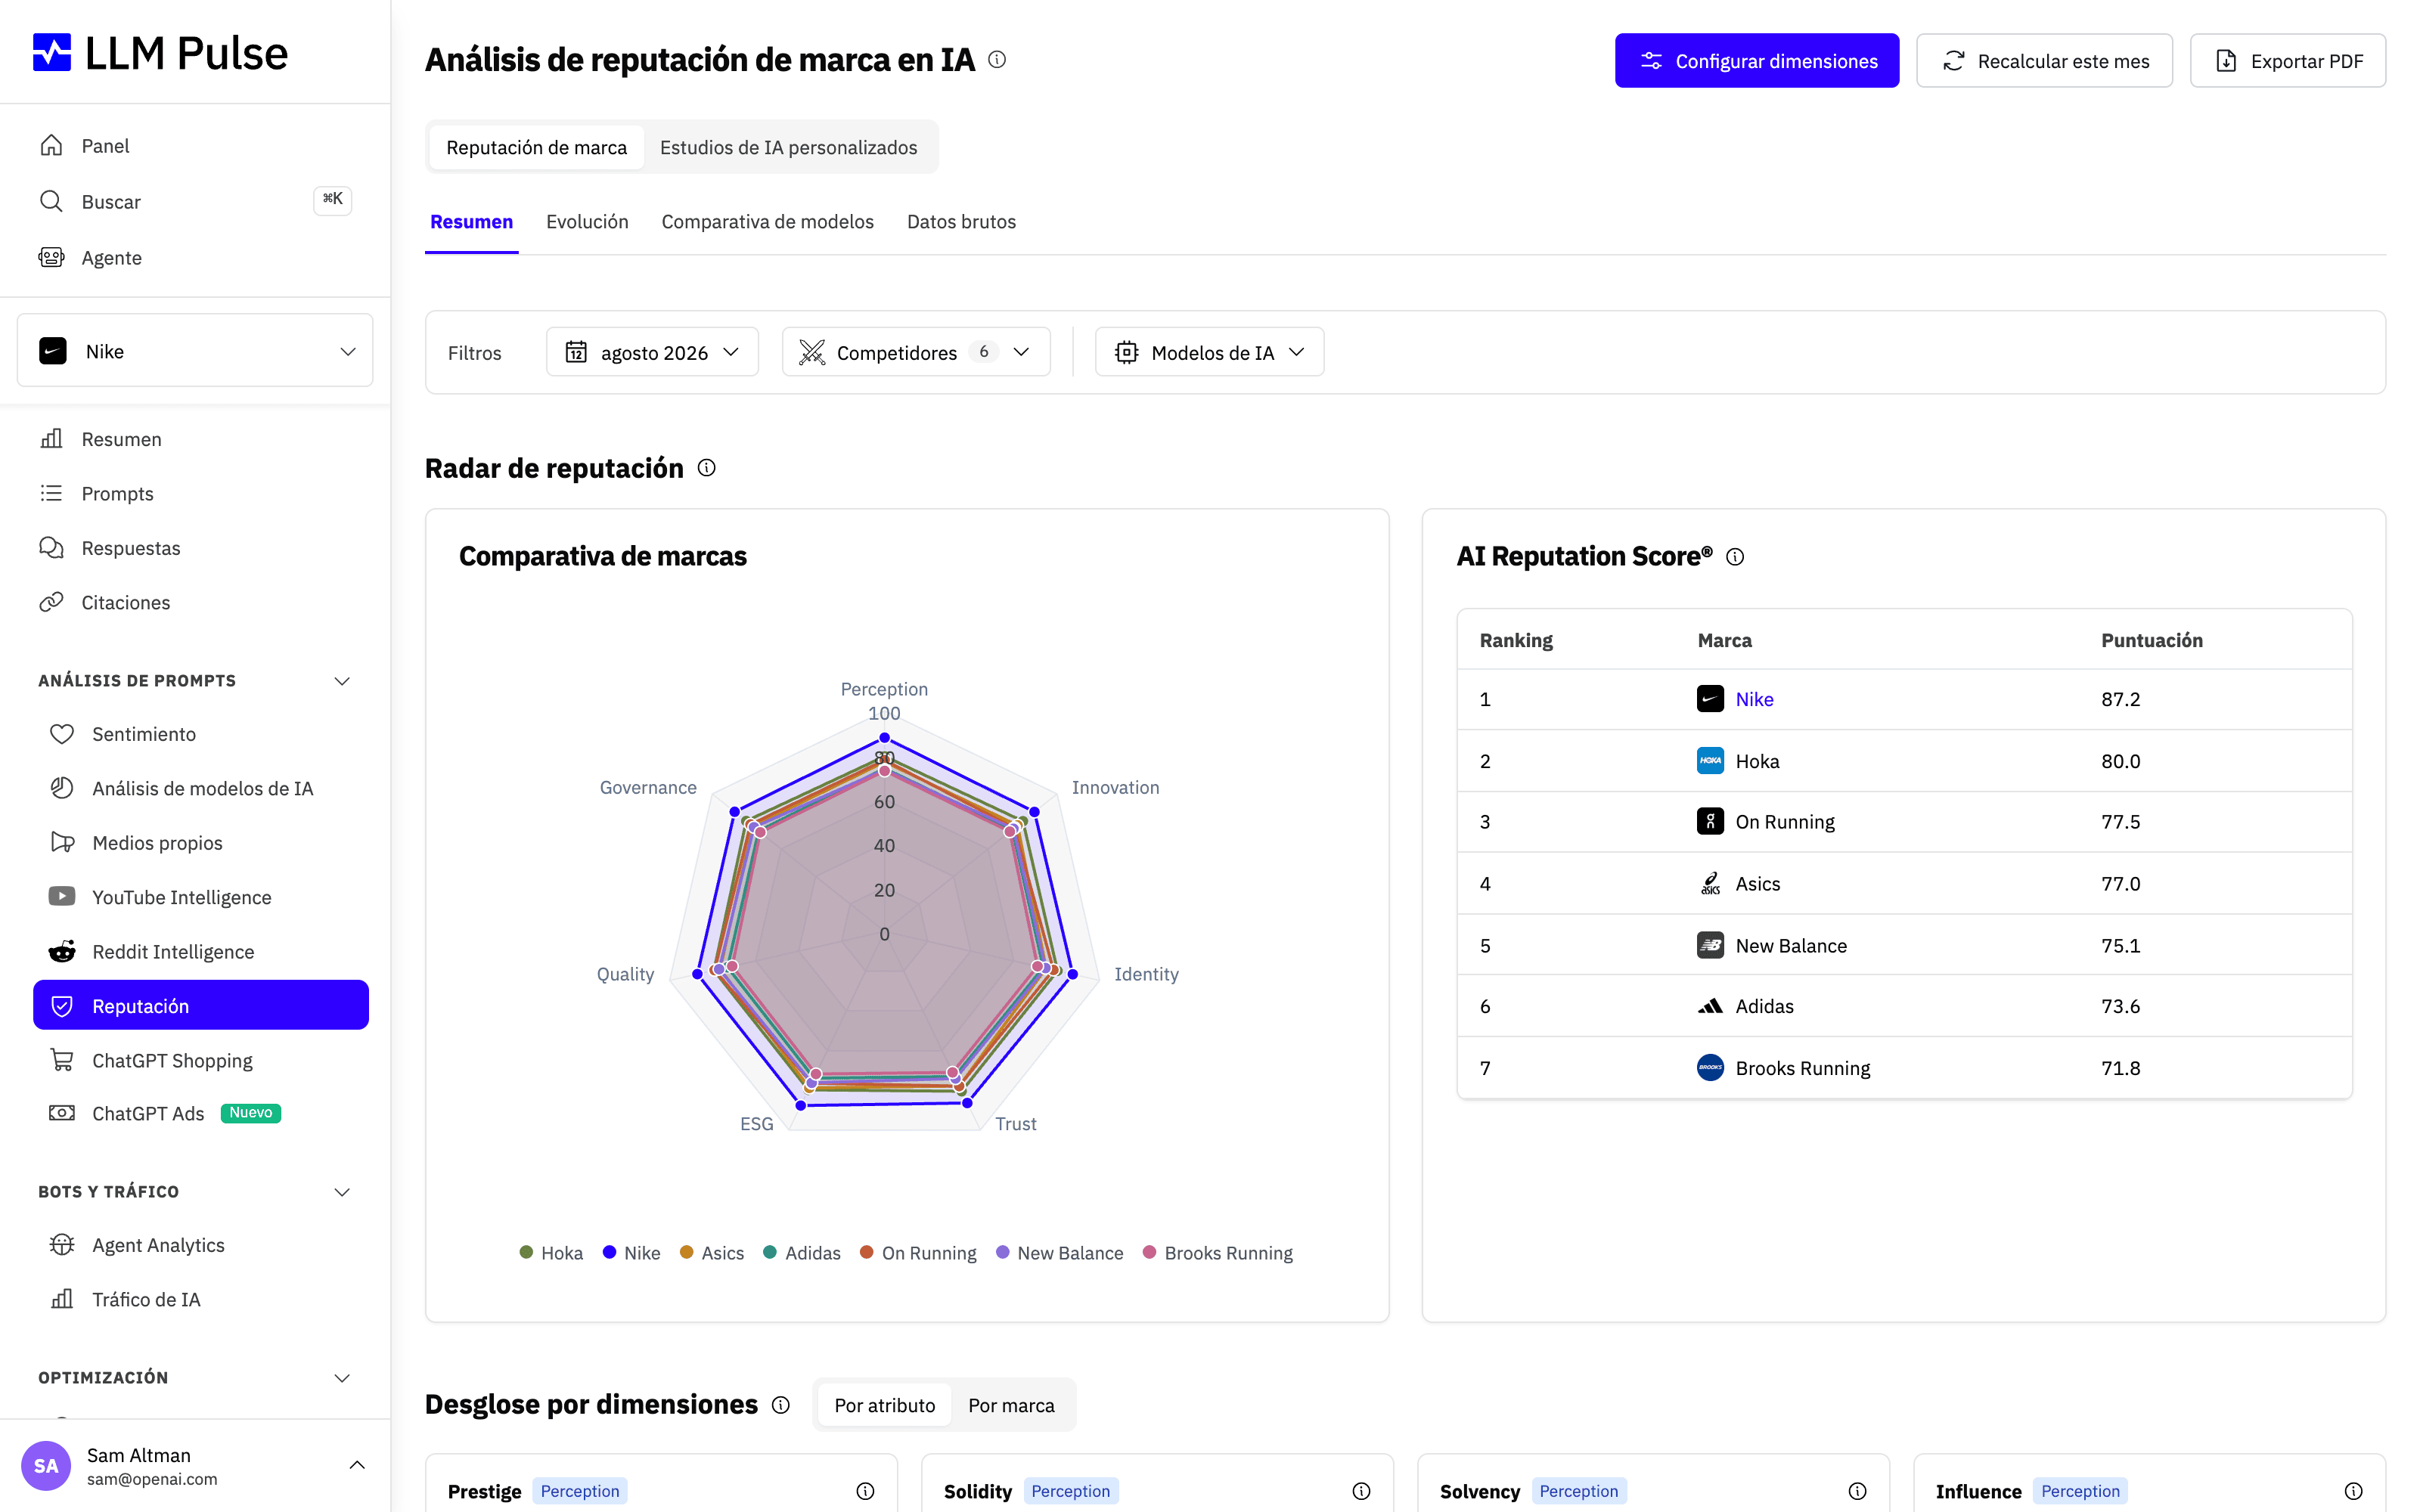
Task: Open Sentimiento analysis
Action: coord(201,734)
